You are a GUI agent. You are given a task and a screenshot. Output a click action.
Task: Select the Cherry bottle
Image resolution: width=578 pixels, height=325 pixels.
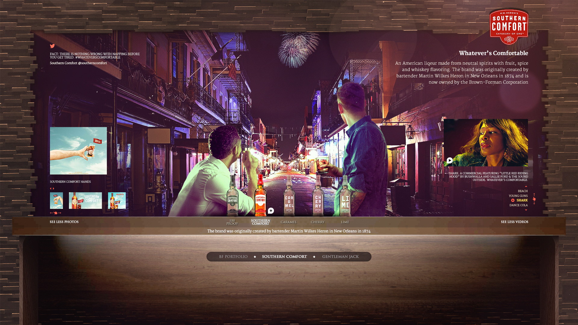point(318,196)
